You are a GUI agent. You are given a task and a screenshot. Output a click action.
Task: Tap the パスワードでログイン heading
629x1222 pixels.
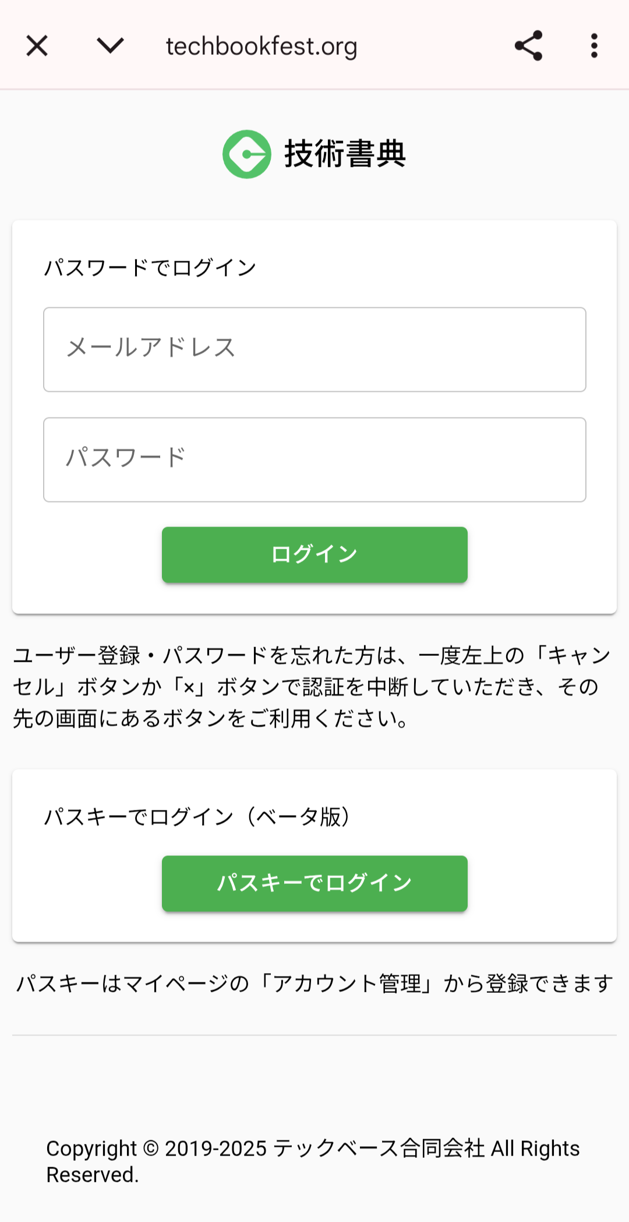click(x=150, y=268)
